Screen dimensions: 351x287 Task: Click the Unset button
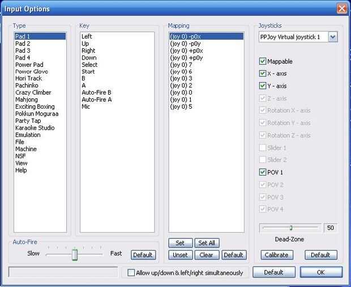180,255
